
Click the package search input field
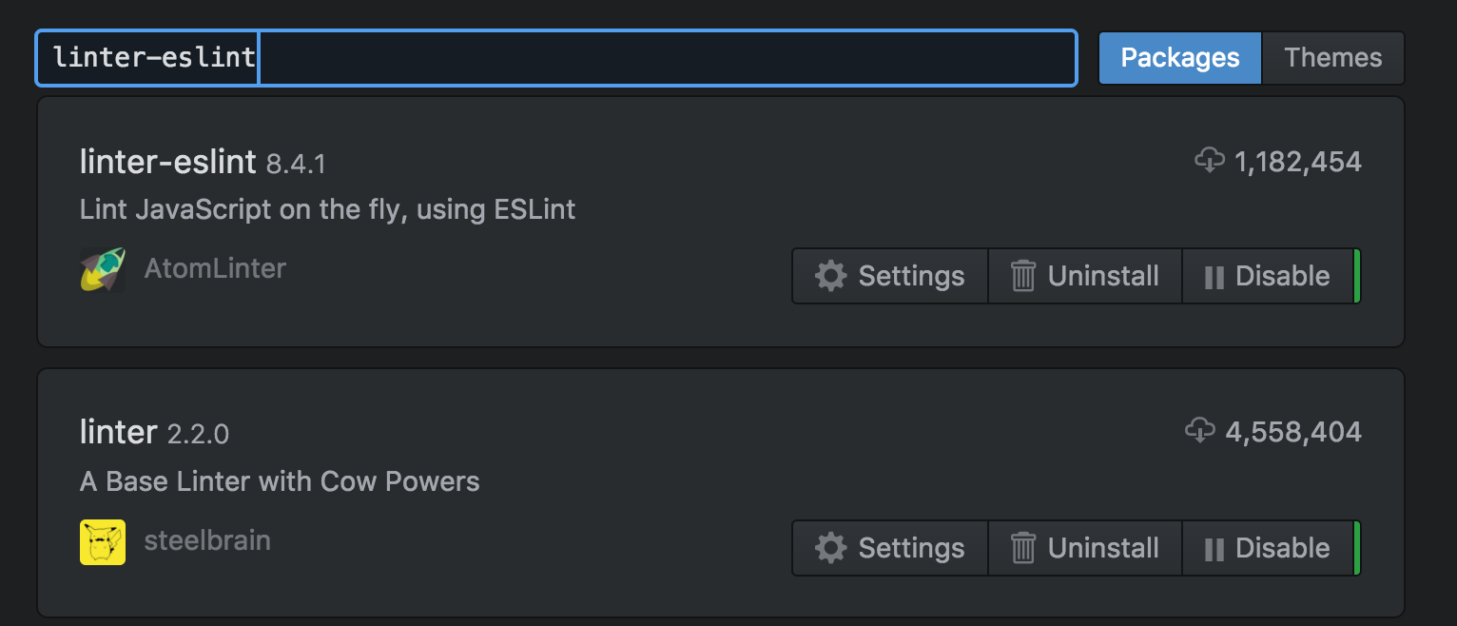[556, 58]
